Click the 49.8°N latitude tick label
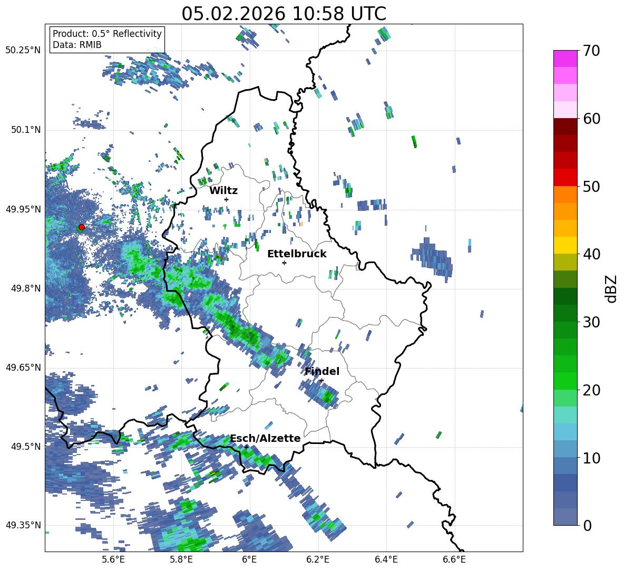 click(25, 288)
